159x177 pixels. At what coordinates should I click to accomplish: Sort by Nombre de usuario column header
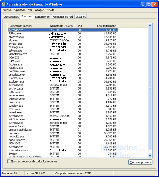point(61,26)
